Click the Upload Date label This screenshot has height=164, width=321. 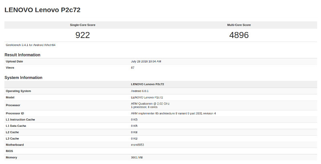click(x=14, y=61)
